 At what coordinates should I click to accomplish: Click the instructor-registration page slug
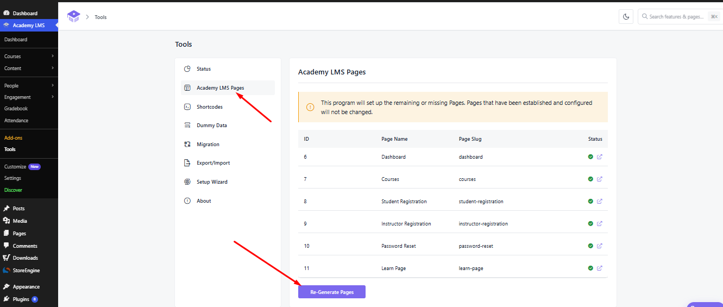pos(483,224)
